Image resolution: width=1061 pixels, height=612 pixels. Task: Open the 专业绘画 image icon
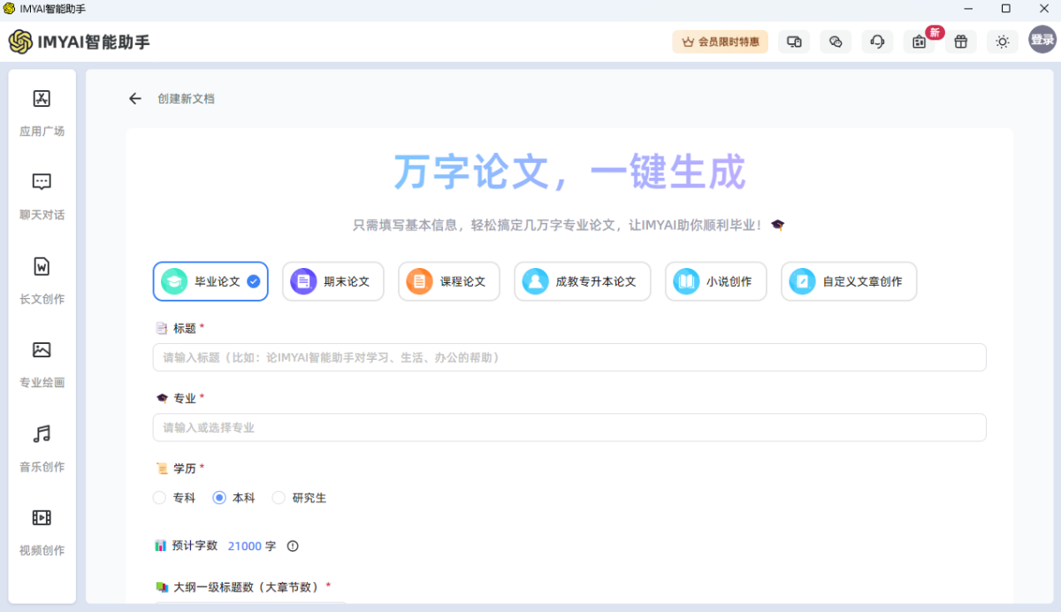point(42,349)
